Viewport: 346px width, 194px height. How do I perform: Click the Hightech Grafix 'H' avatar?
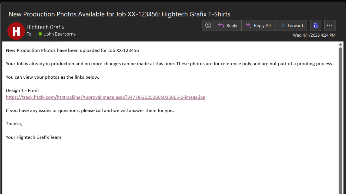pyautogui.click(x=16, y=31)
